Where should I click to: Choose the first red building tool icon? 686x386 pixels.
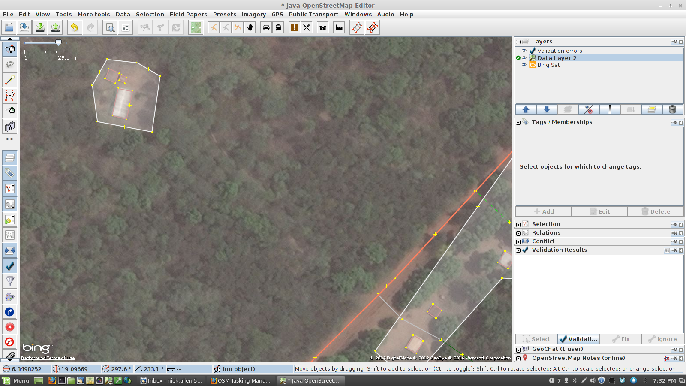(357, 27)
